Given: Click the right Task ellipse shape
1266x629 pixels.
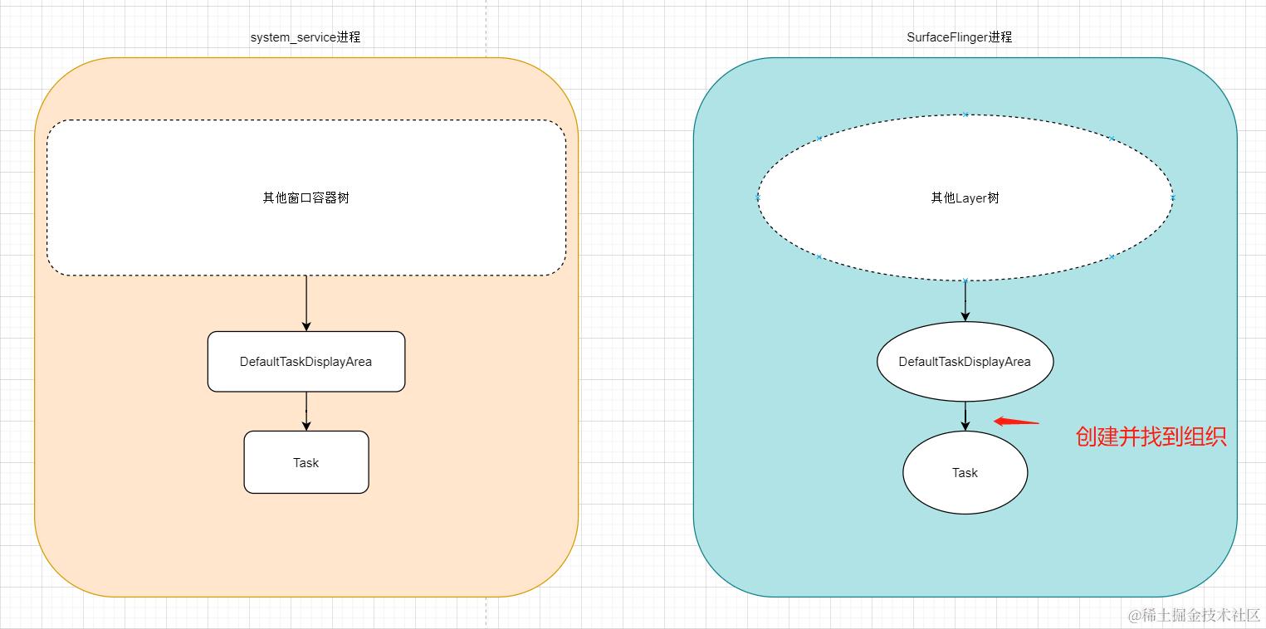Looking at the screenshot, I should pos(965,472).
